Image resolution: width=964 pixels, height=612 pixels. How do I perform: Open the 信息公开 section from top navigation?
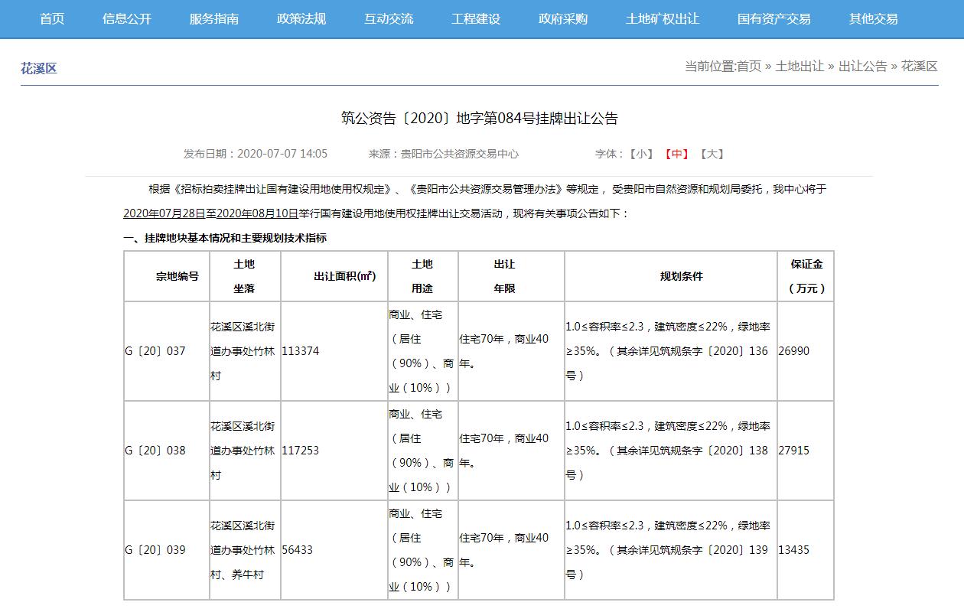pyautogui.click(x=127, y=19)
